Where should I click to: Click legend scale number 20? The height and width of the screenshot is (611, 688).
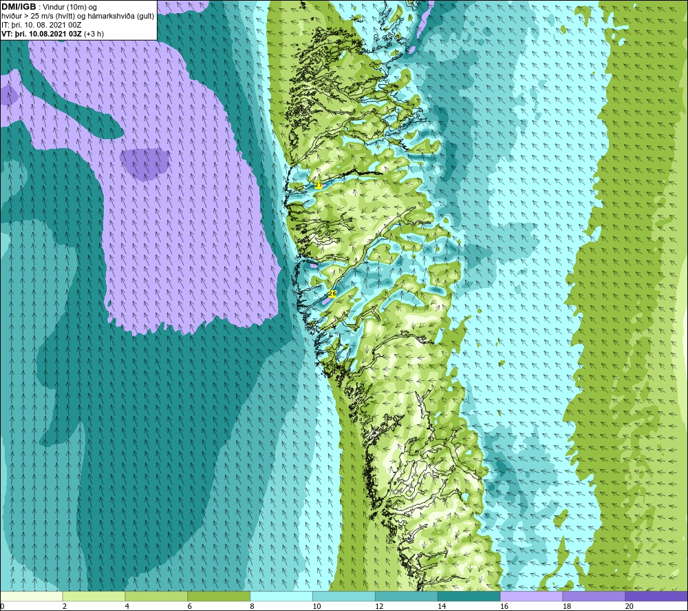coord(630,606)
